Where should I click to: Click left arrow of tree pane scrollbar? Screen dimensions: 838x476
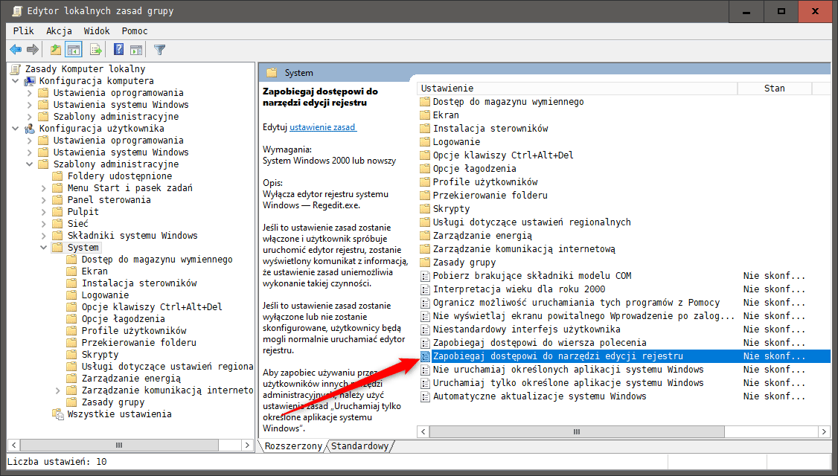[x=14, y=445]
